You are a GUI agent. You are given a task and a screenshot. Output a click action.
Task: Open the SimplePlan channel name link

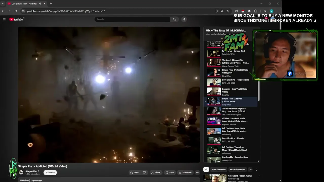[x=31, y=171]
